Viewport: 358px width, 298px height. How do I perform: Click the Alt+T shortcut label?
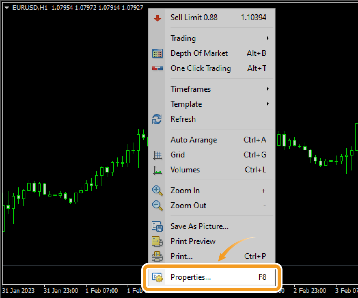point(257,68)
